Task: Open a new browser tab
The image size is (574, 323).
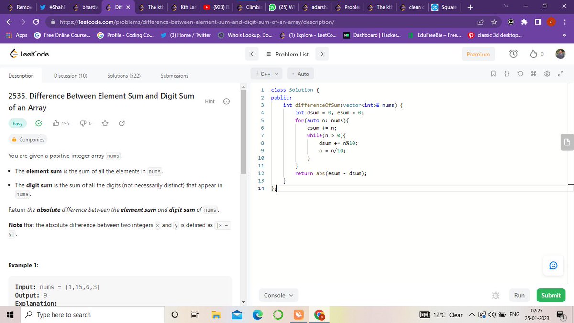Action: pyautogui.click(x=470, y=7)
